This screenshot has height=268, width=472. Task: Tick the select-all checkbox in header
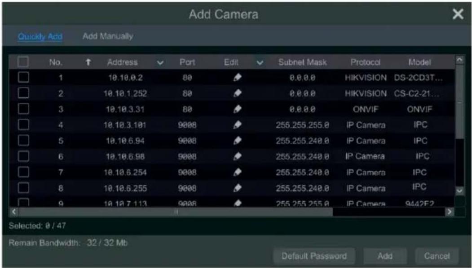pos(23,62)
